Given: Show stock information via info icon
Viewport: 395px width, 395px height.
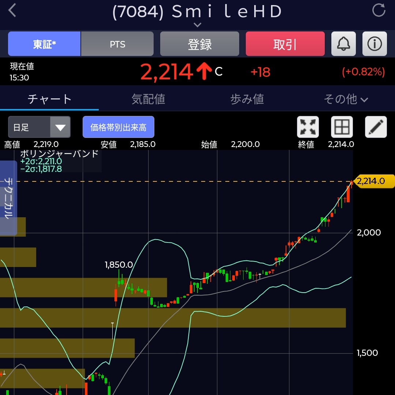Looking at the screenshot, I should pos(375,44).
